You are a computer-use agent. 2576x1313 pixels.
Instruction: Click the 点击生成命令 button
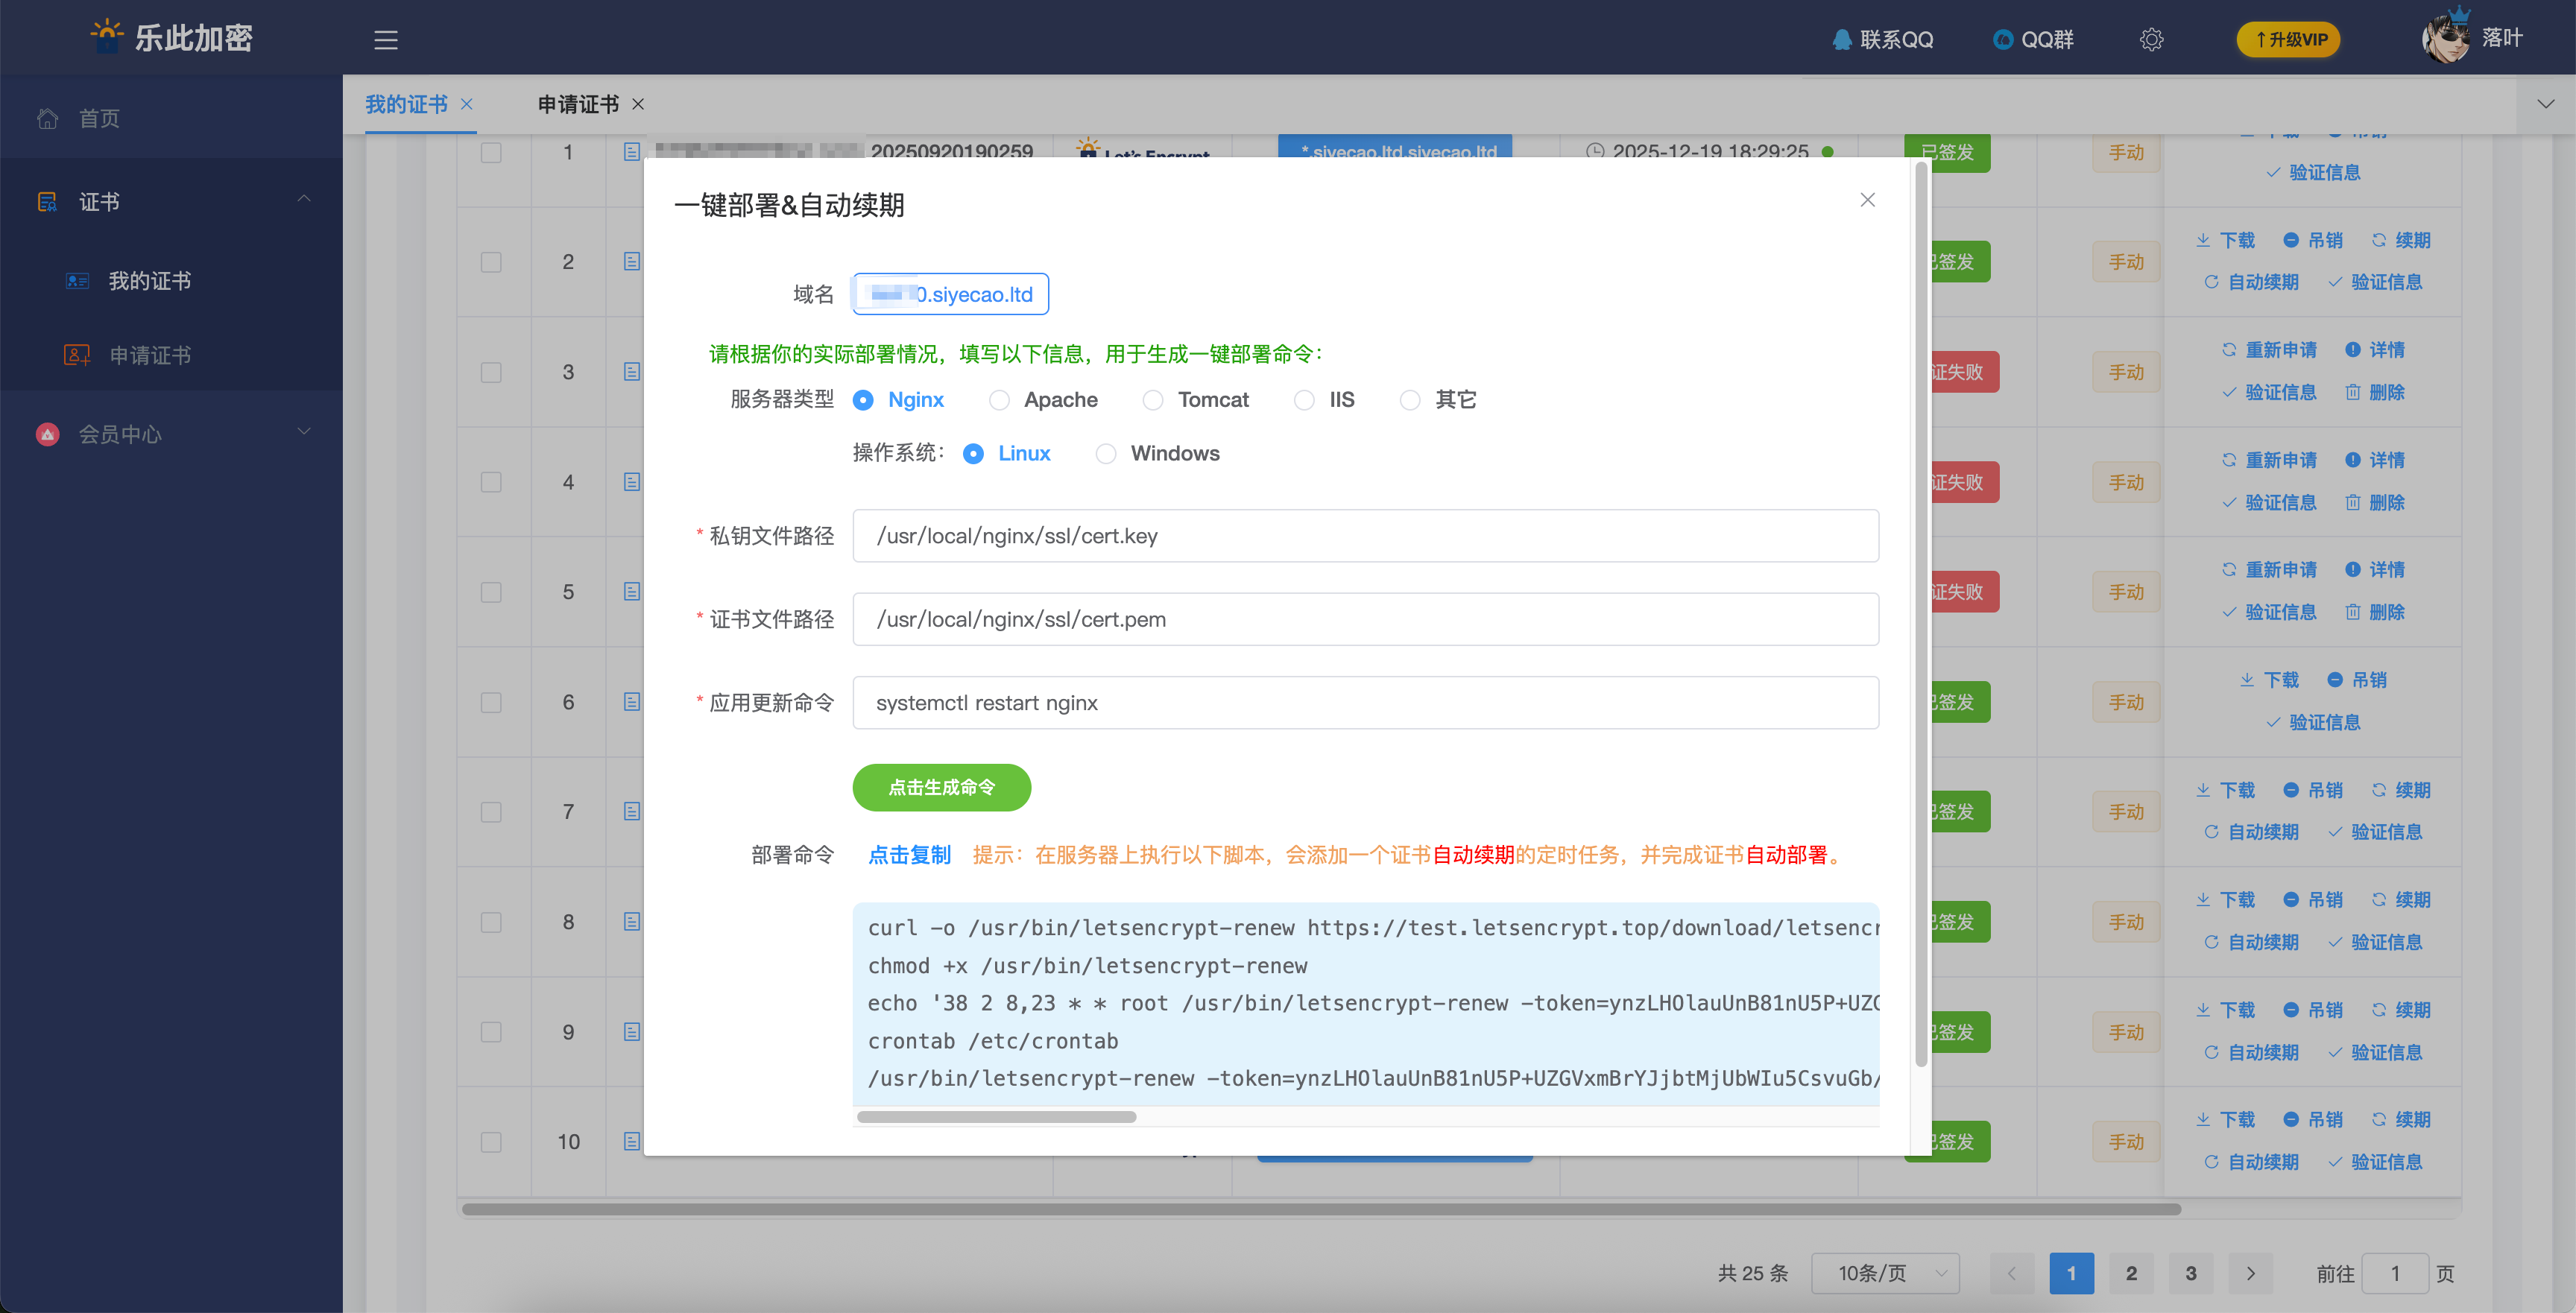click(x=941, y=788)
